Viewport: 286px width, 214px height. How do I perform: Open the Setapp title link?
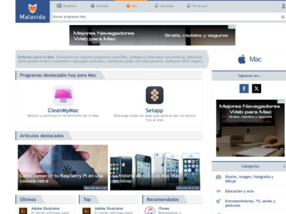[154, 110]
